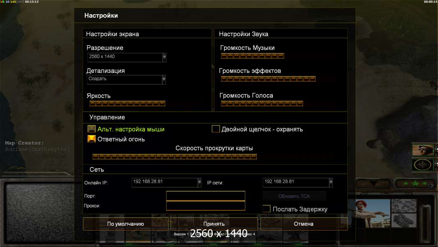Check the Послать Задержку checkbox
Screen dimensions: 438x247
(267, 209)
